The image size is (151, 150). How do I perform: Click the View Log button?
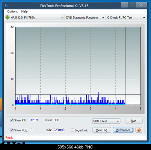[101, 130]
